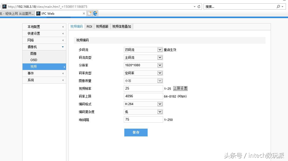The height and width of the screenshot is (161, 288).
Task: Close the IPC Web browser tab
Action: pos(84,13)
